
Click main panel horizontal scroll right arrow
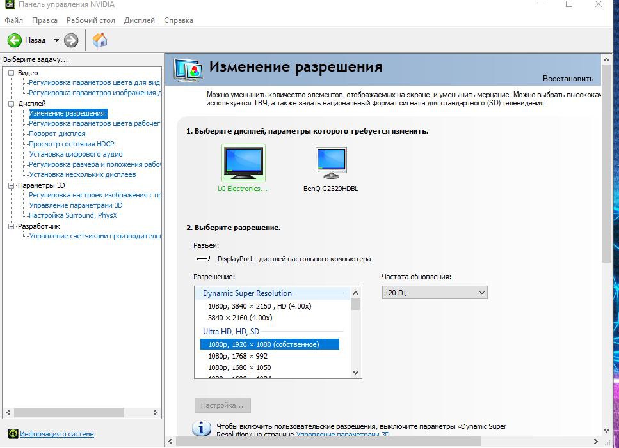coord(596,442)
